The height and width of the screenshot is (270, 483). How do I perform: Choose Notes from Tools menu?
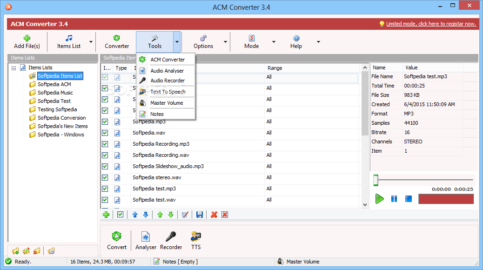(x=166, y=114)
